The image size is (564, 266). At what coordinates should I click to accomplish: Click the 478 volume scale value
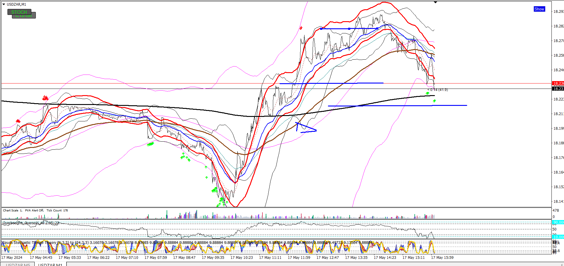556,211
